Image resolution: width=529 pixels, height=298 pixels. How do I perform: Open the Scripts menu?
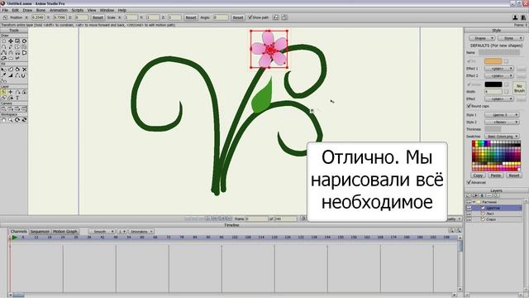[77, 10]
